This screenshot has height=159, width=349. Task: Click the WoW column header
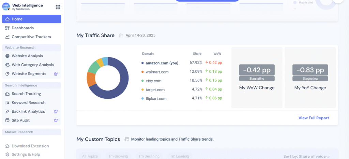[x=217, y=53]
